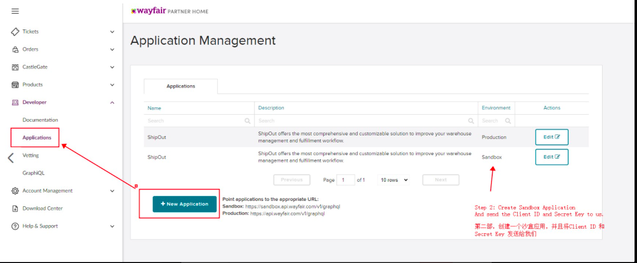This screenshot has width=637, height=263.
Task: Click the https://api.wayfair.com/v1/graphql production URL text
Action: (288, 214)
